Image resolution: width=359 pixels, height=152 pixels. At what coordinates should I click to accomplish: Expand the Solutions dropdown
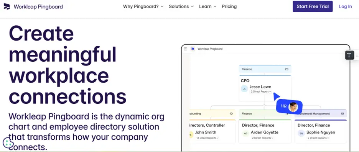pos(181,7)
